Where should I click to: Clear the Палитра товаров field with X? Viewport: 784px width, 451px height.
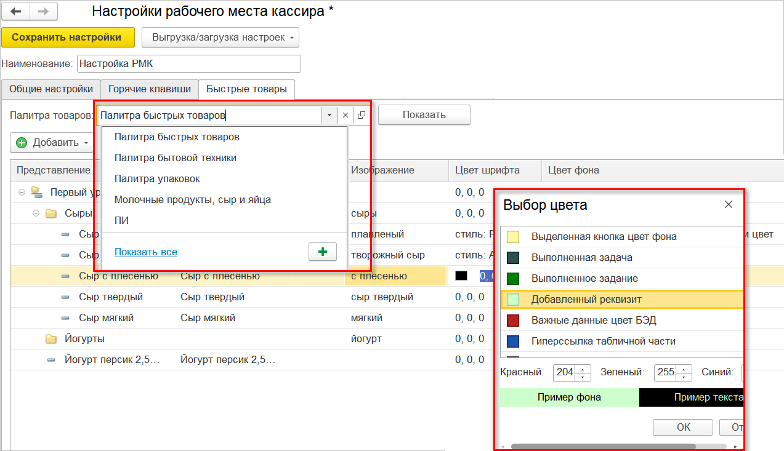click(x=346, y=115)
